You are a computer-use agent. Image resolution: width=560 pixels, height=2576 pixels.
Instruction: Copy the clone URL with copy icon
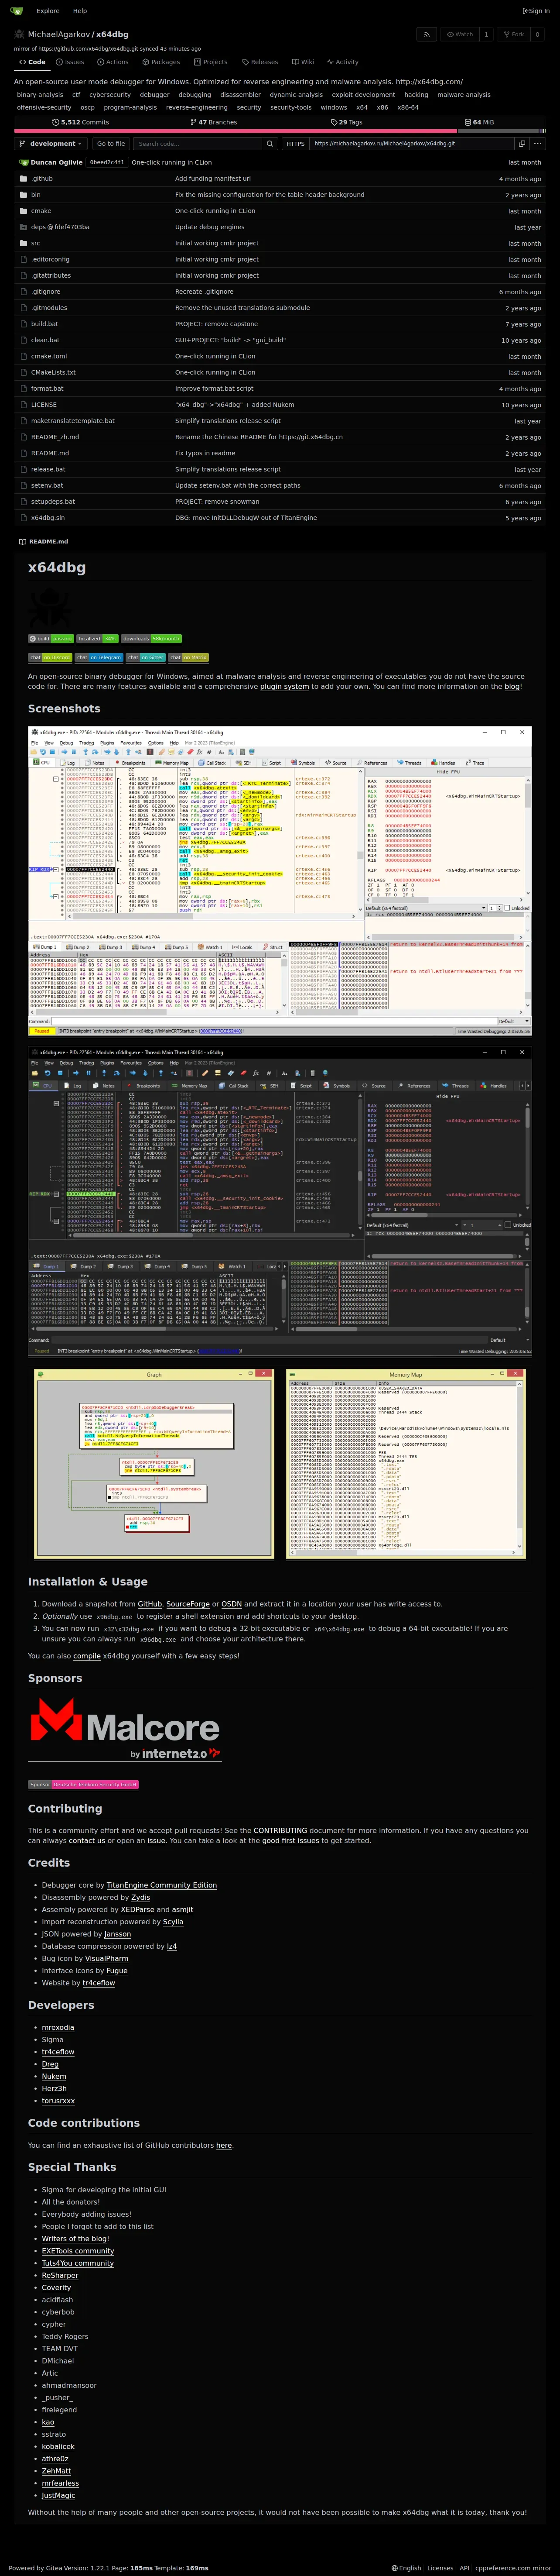521,144
